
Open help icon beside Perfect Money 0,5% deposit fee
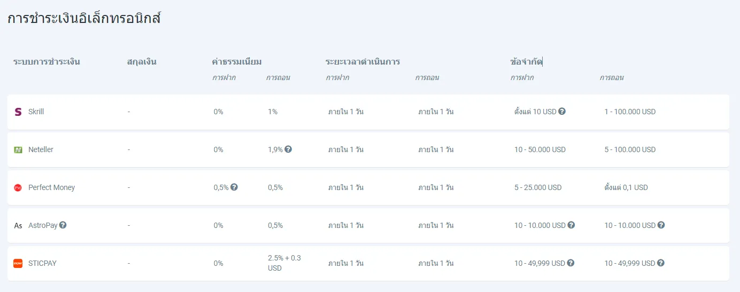(x=234, y=187)
